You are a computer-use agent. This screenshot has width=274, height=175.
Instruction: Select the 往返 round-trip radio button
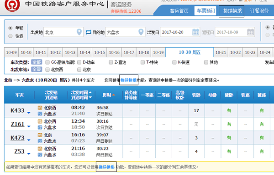click(11, 36)
